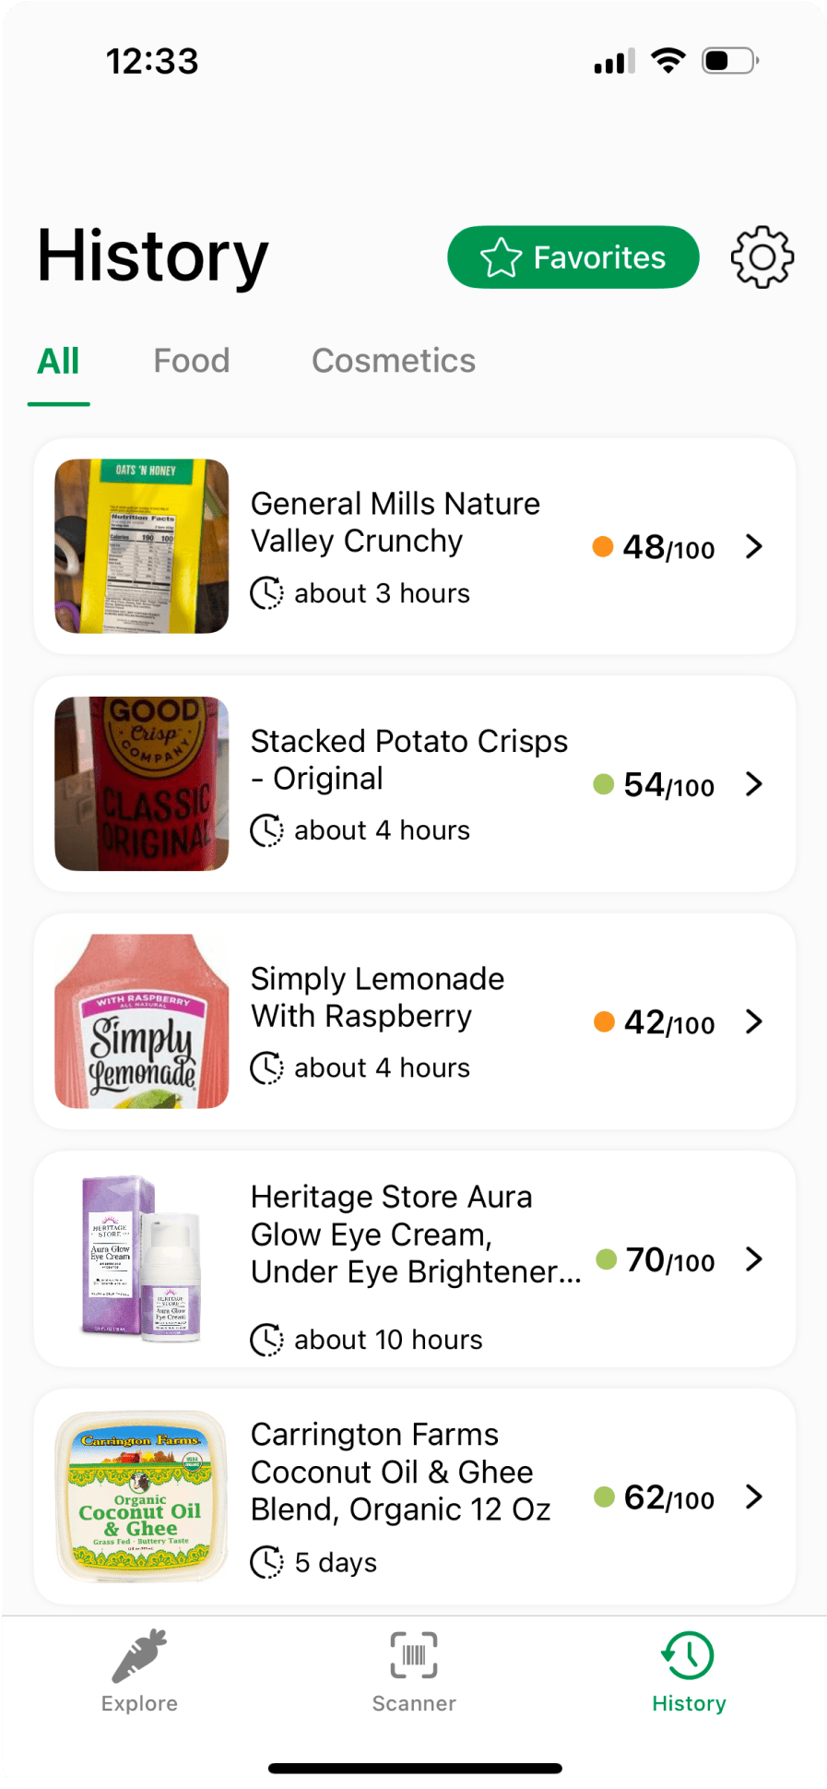827x1789 pixels.
Task: Tap clock icon beside 5 days
Action: point(267,1562)
